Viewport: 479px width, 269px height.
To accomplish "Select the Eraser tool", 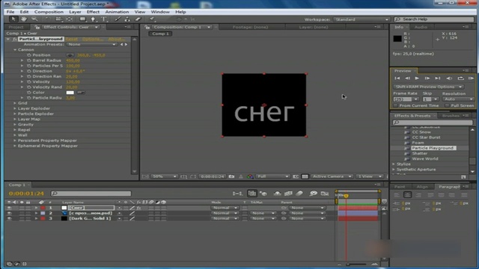I will (x=138, y=19).
